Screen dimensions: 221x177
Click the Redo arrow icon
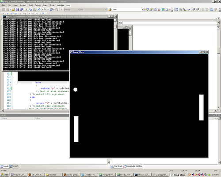point(45,10)
